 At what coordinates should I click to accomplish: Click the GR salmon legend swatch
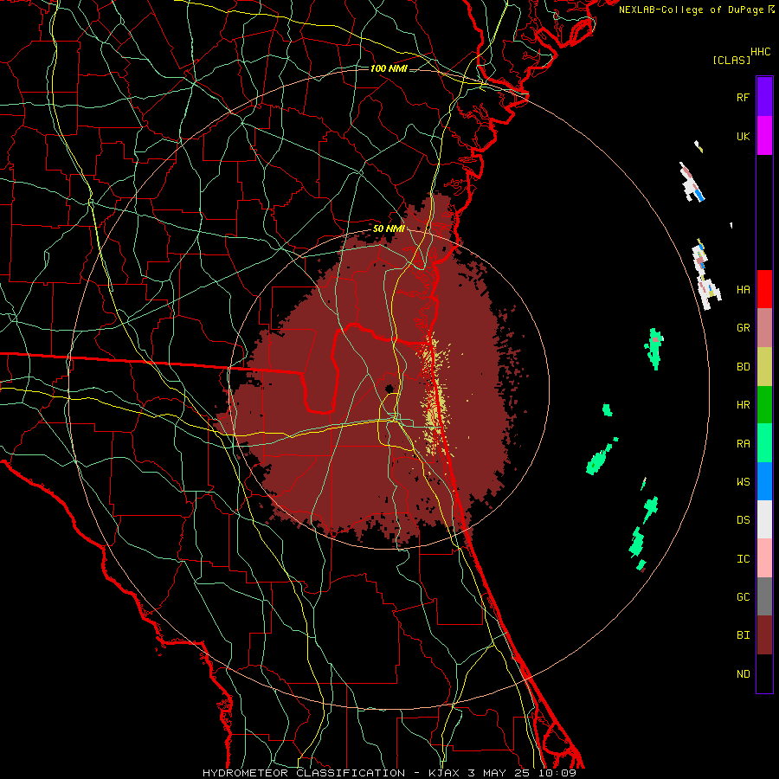(x=764, y=328)
